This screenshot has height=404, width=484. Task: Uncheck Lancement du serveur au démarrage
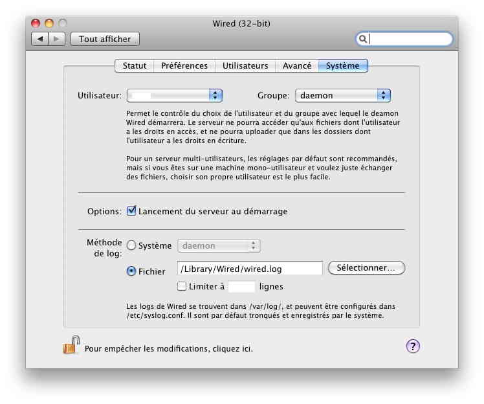[x=131, y=211]
